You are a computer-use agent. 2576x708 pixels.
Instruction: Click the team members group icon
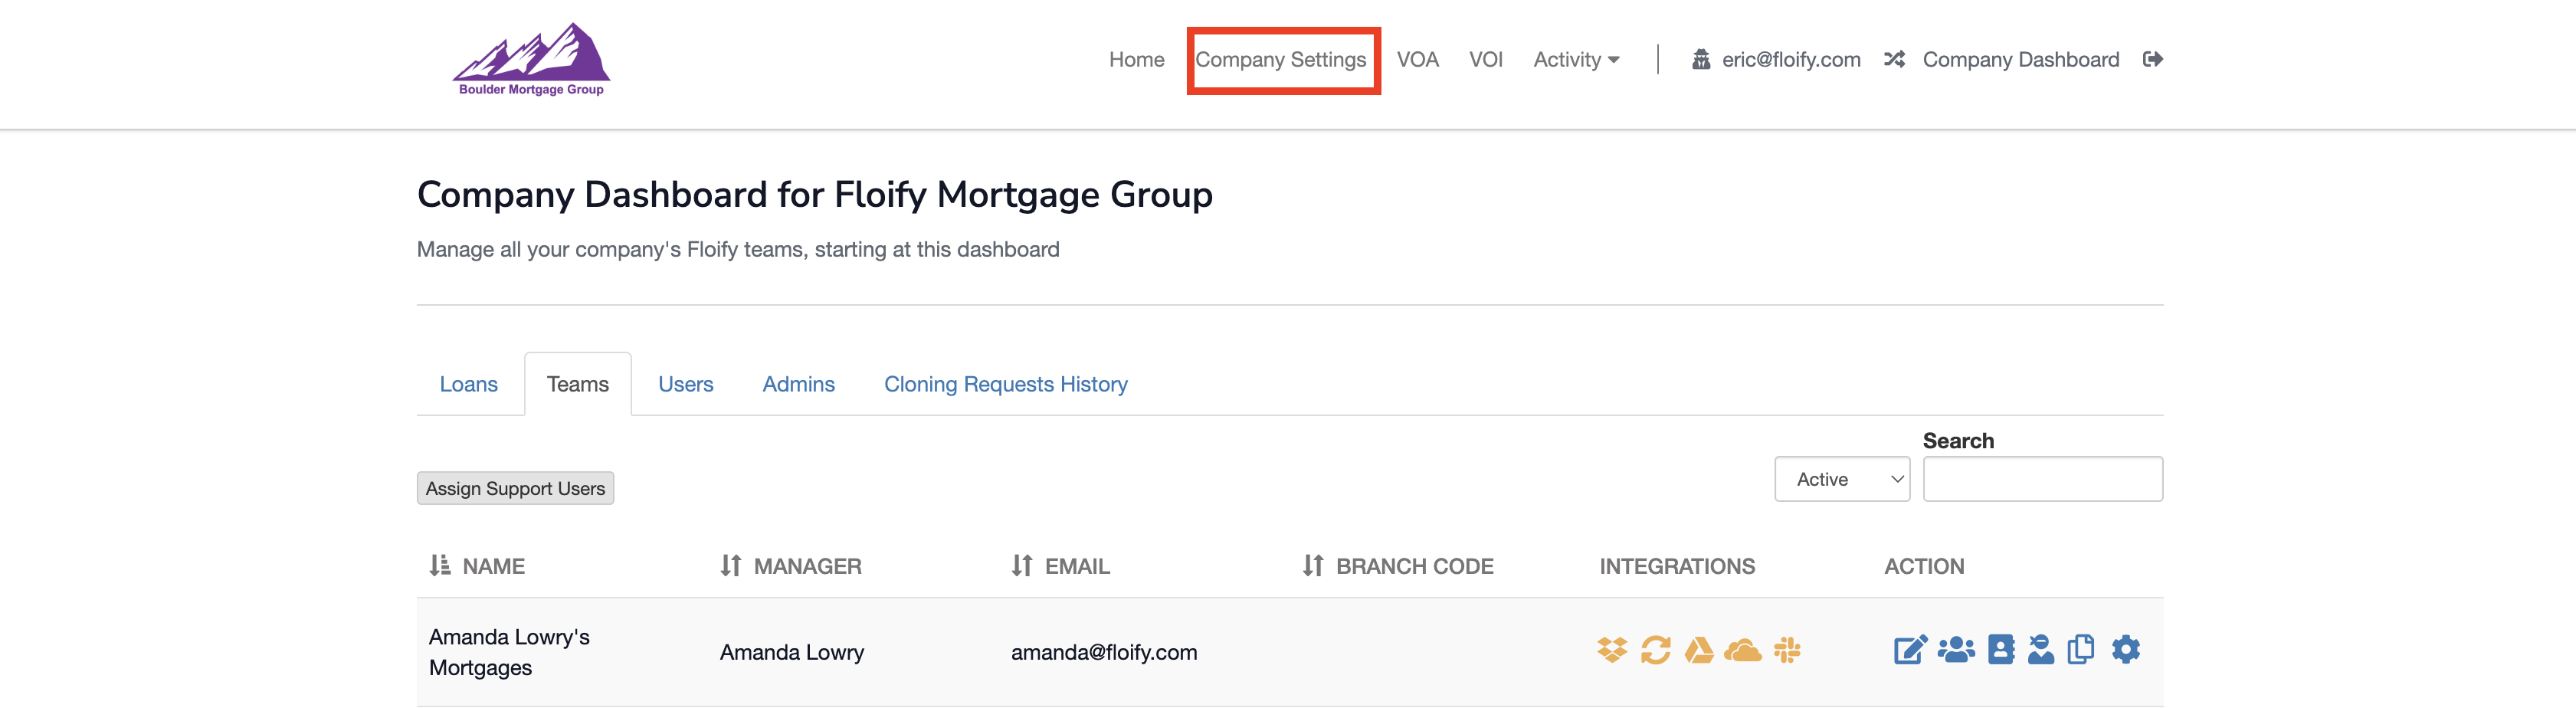[1956, 650]
